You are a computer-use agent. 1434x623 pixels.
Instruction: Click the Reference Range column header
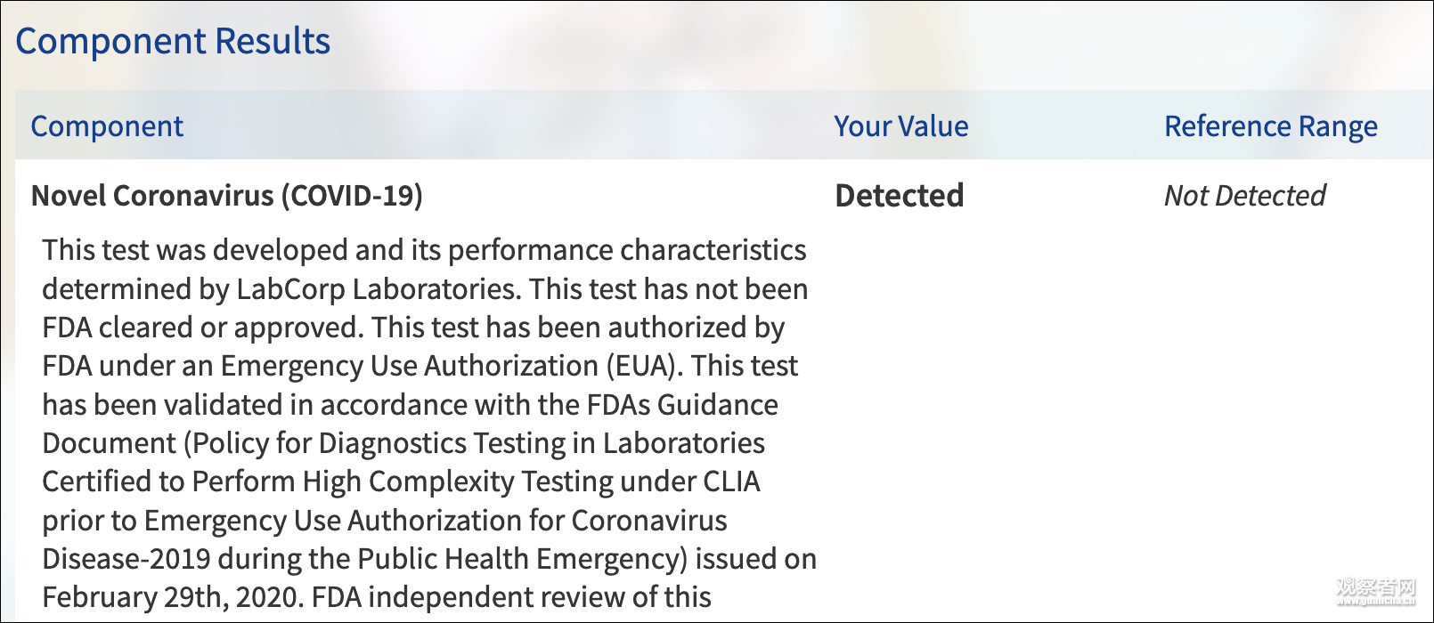tap(1270, 126)
